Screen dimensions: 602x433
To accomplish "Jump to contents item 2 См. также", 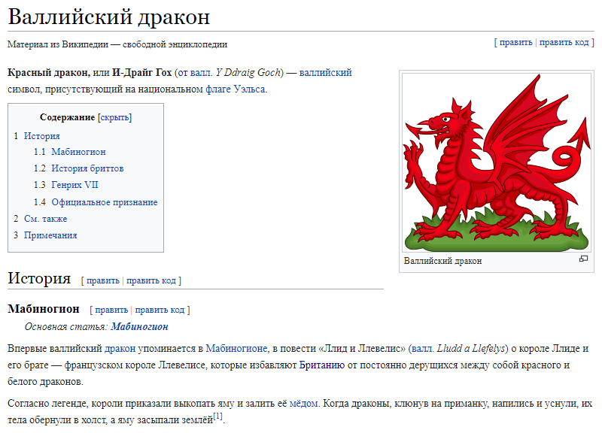I will click(45, 219).
